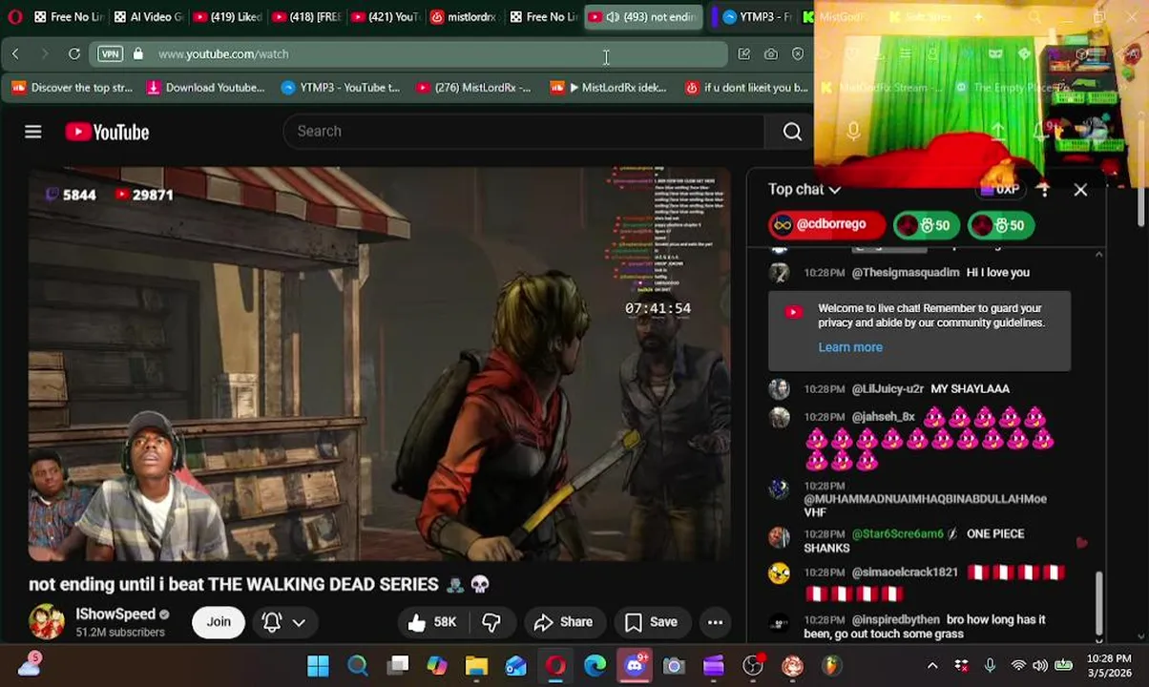Open Discover the top str... bookmark
The width and height of the screenshot is (1149, 687).
pyautogui.click(x=73, y=88)
